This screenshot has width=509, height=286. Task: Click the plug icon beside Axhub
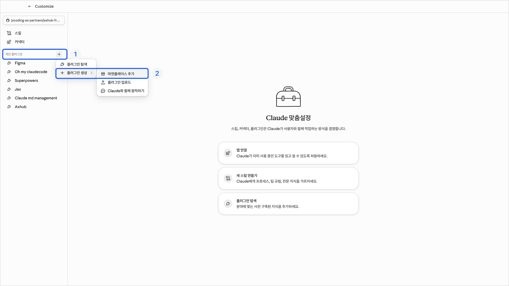coord(9,107)
